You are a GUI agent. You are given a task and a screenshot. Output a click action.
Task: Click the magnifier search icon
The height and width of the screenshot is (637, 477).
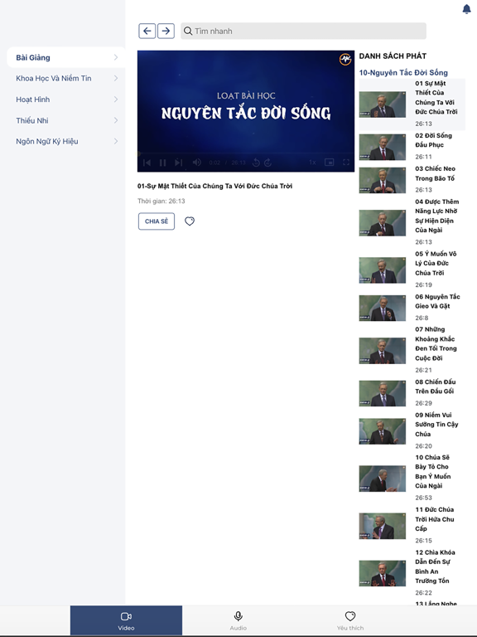pos(187,31)
